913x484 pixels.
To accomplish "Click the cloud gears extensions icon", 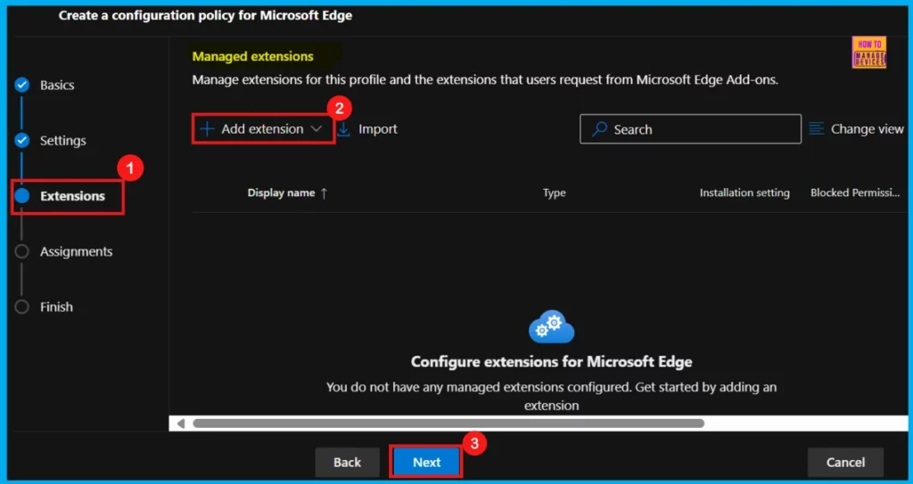I will pos(551,327).
